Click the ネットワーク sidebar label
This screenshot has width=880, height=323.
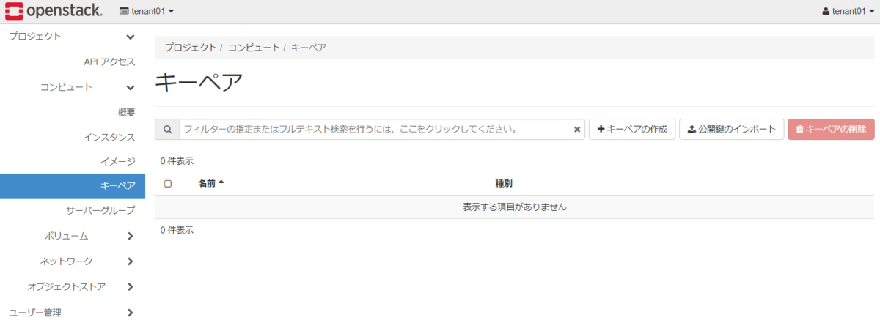(x=66, y=261)
